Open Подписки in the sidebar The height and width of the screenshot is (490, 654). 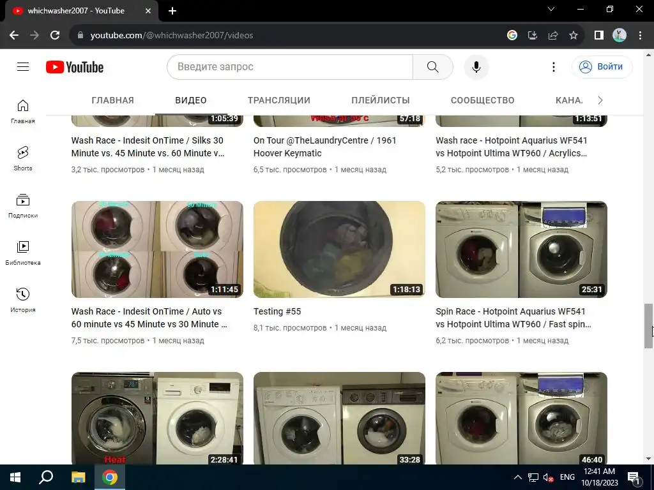tap(23, 206)
